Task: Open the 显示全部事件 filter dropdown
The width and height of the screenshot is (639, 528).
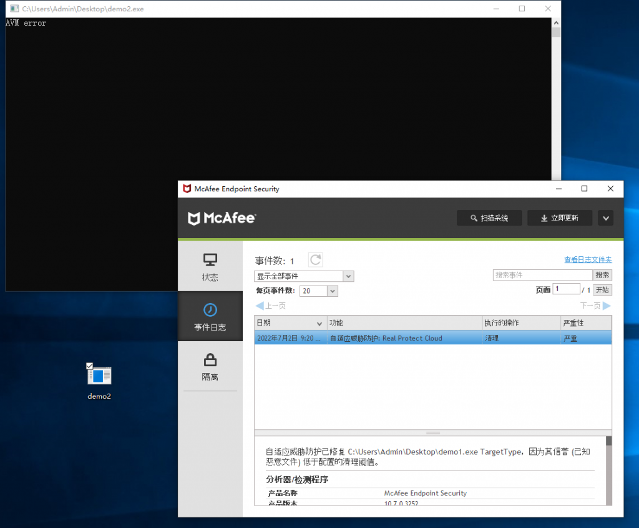Action: point(304,276)
